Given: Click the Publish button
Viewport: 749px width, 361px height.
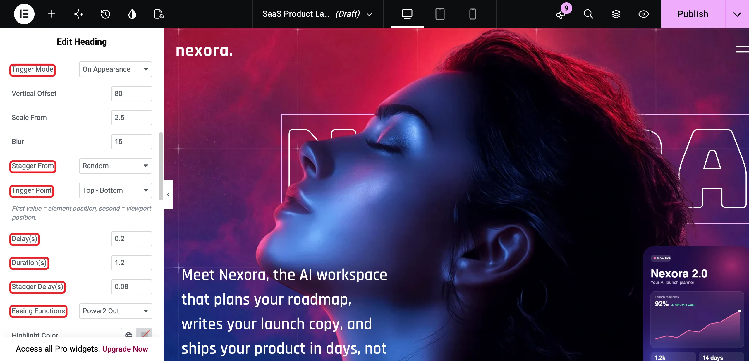Looking at the screenshot, I should (x=693, y=14).
